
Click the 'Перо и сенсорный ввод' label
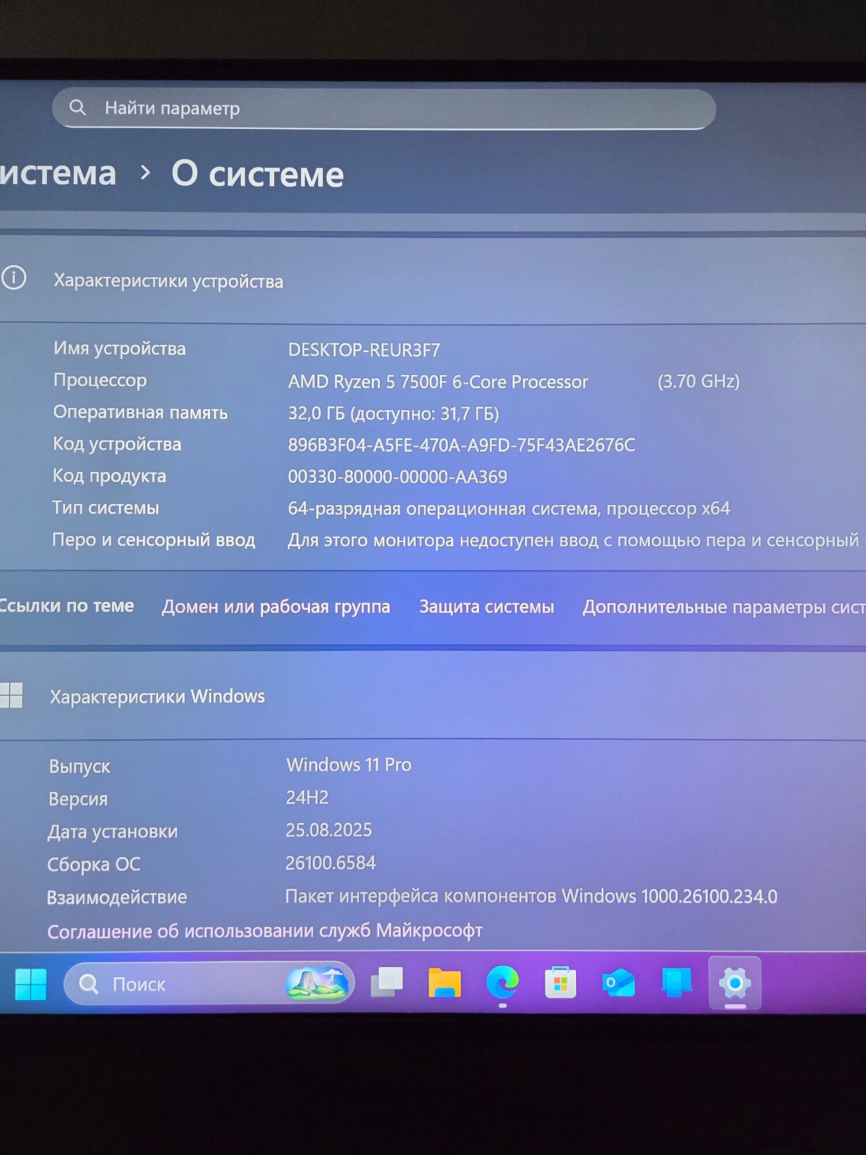154,539
